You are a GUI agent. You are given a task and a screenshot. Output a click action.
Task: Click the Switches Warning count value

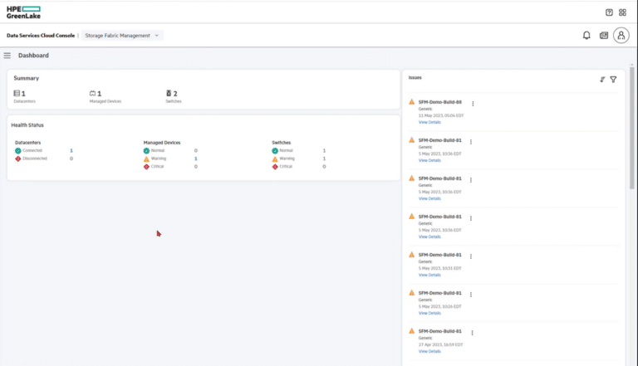tap(324, 159)
